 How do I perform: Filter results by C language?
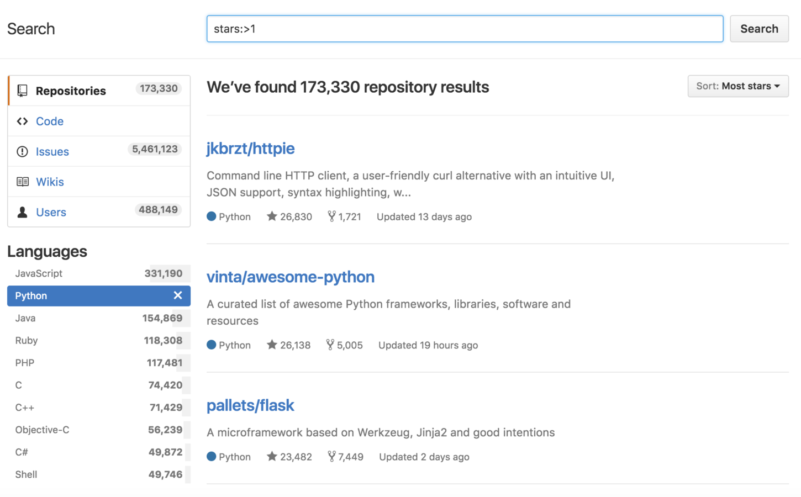coord(99,385)
